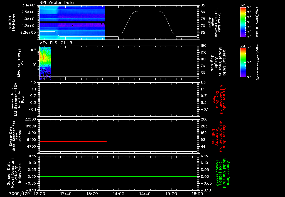Click the "13:20" time tick label
Viewport: 285px width, 197px height.
92,194
